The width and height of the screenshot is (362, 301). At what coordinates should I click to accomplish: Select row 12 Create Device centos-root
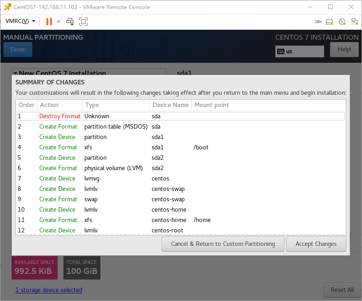point(181,230)
